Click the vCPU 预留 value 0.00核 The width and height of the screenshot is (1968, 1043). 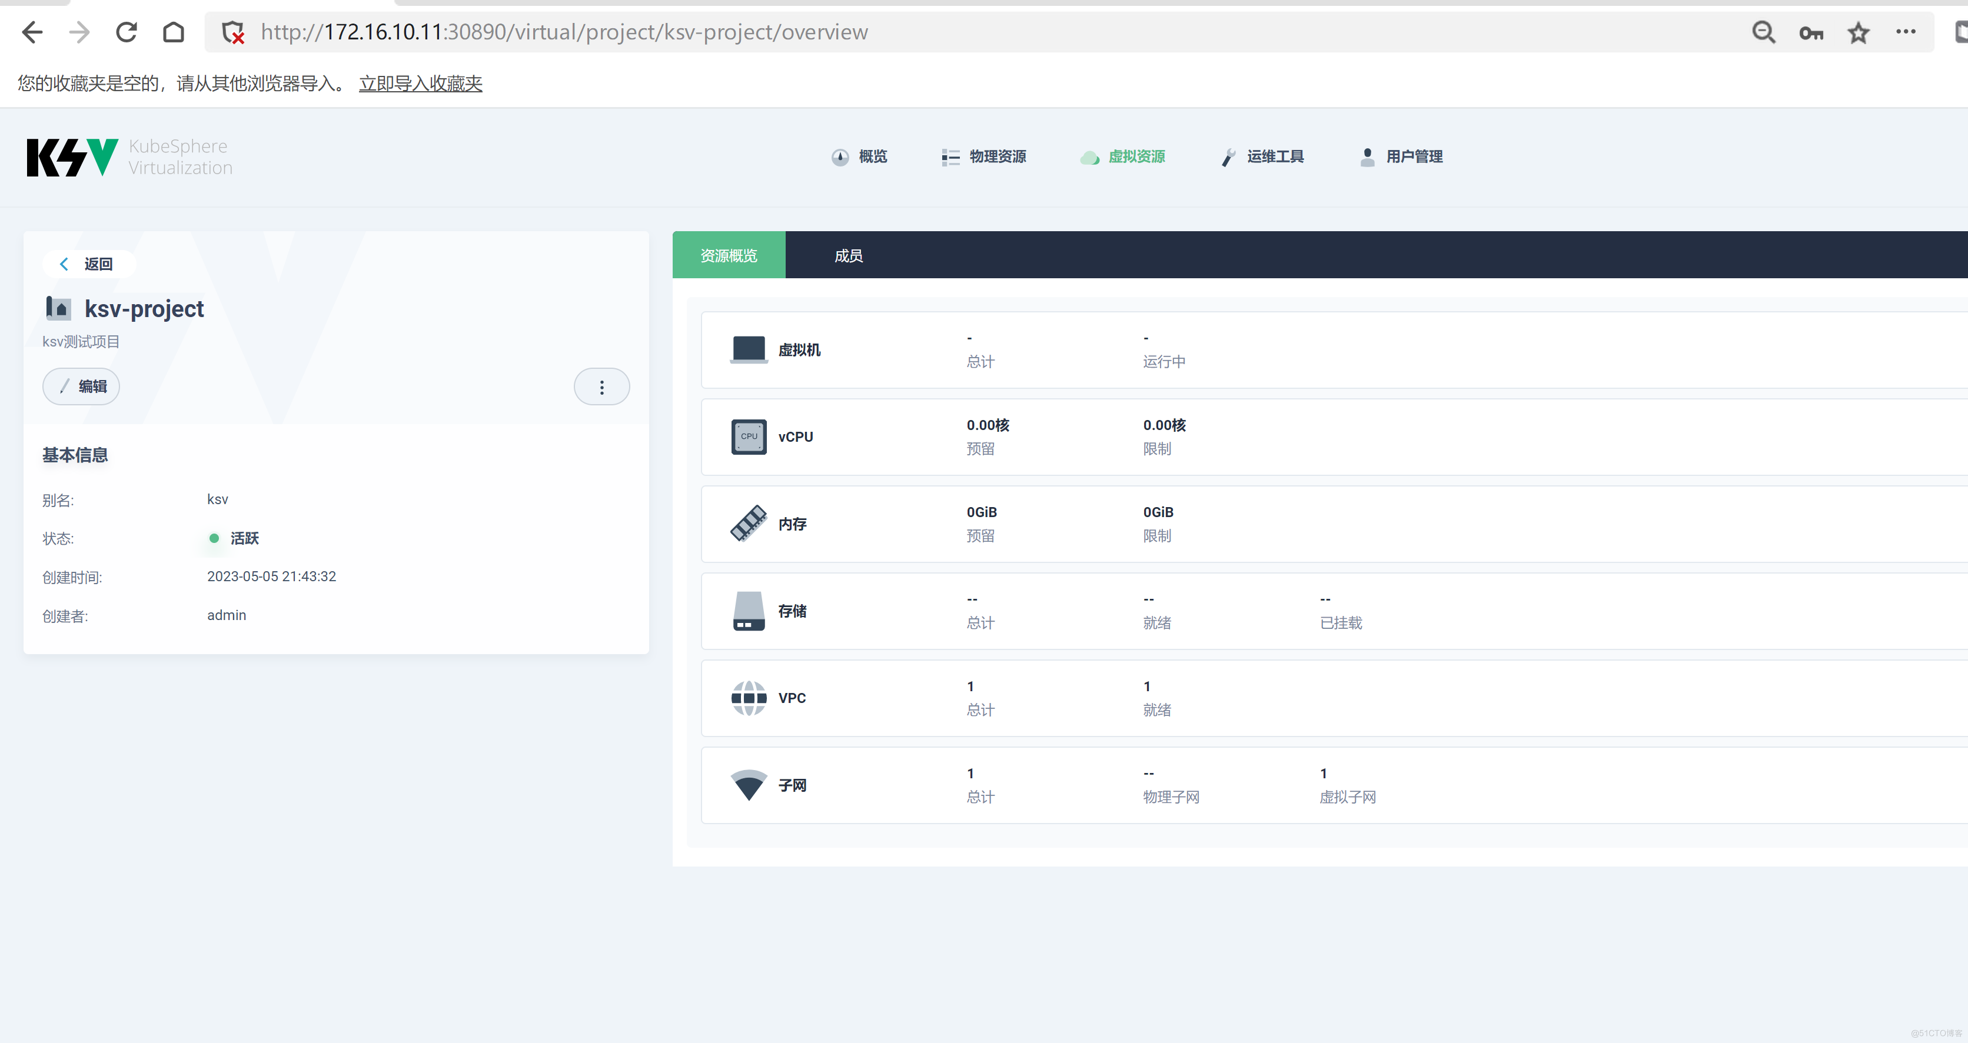tap(987, 425)
